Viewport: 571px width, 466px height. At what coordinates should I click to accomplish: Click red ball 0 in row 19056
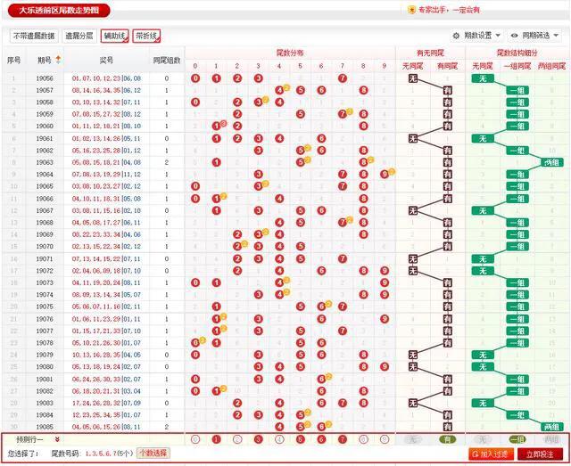(x=195, y=78)
